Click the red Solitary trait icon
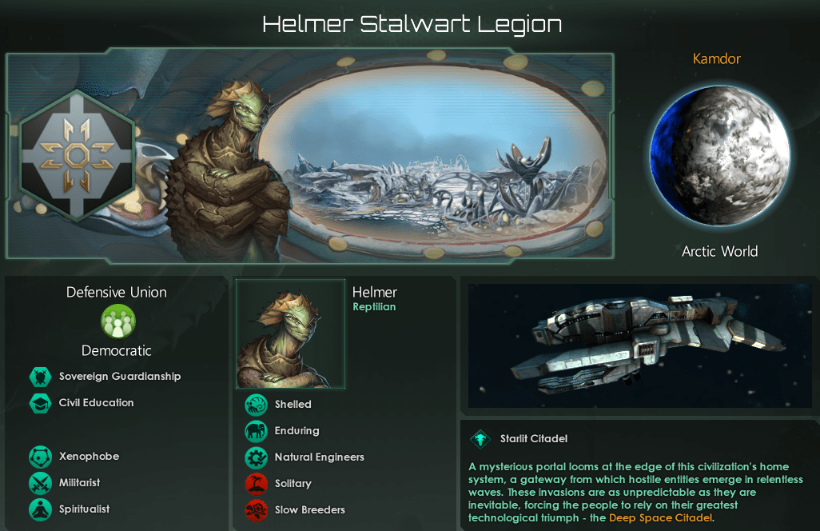Image resolution: width=820 pixels, height=531 pixels. [x=257, y=484]
